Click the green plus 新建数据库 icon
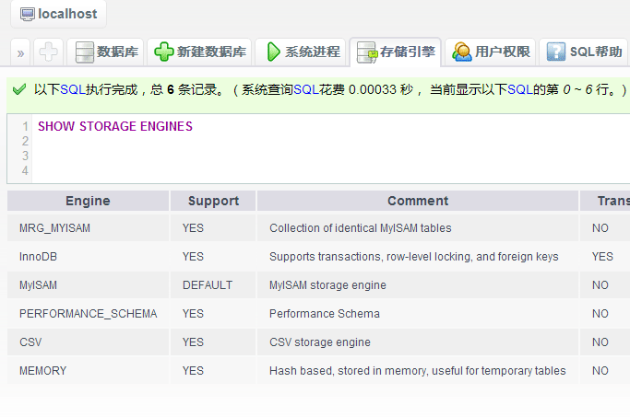The width and height of the screenshot is (630, 417). click(x=164, y=52)
